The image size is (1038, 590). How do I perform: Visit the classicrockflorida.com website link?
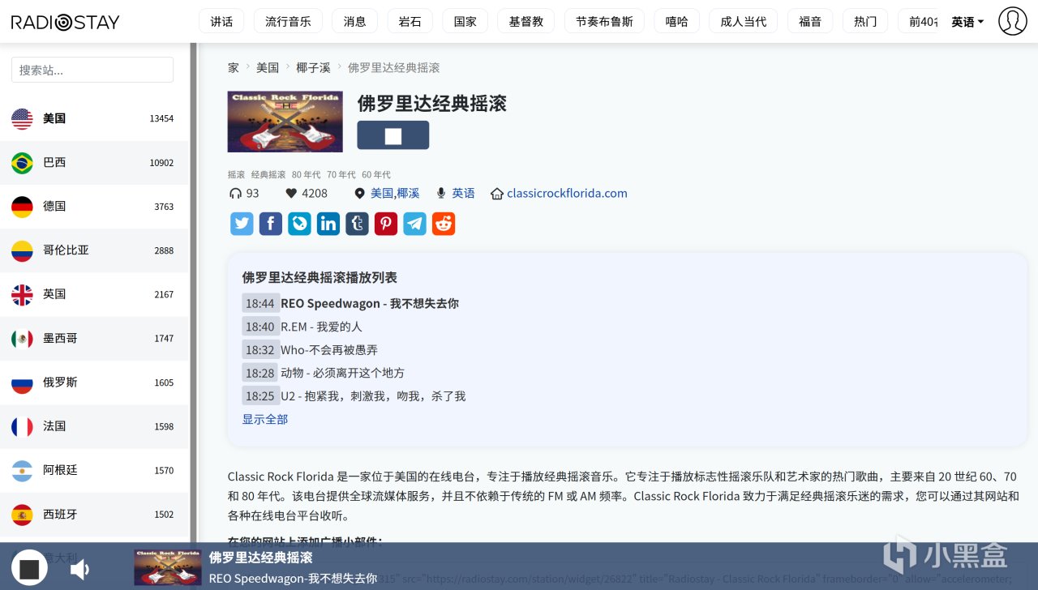click(567, 193)
